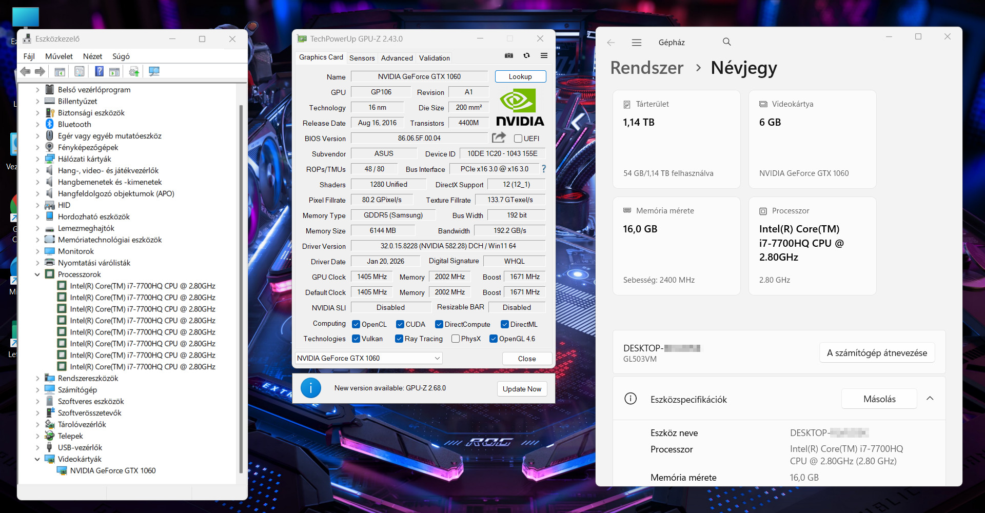Click the Memória mérete card icon
Screen dimensions: 985x513
pyautogui.click(x=627, y=211)
